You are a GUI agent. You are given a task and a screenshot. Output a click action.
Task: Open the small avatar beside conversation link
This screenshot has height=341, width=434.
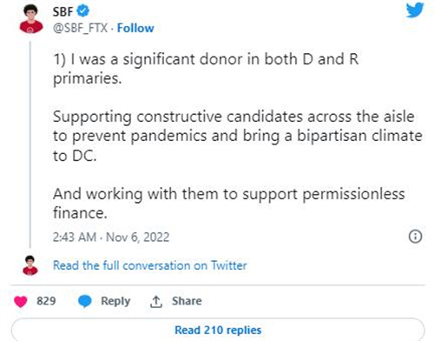coord(30,265)
